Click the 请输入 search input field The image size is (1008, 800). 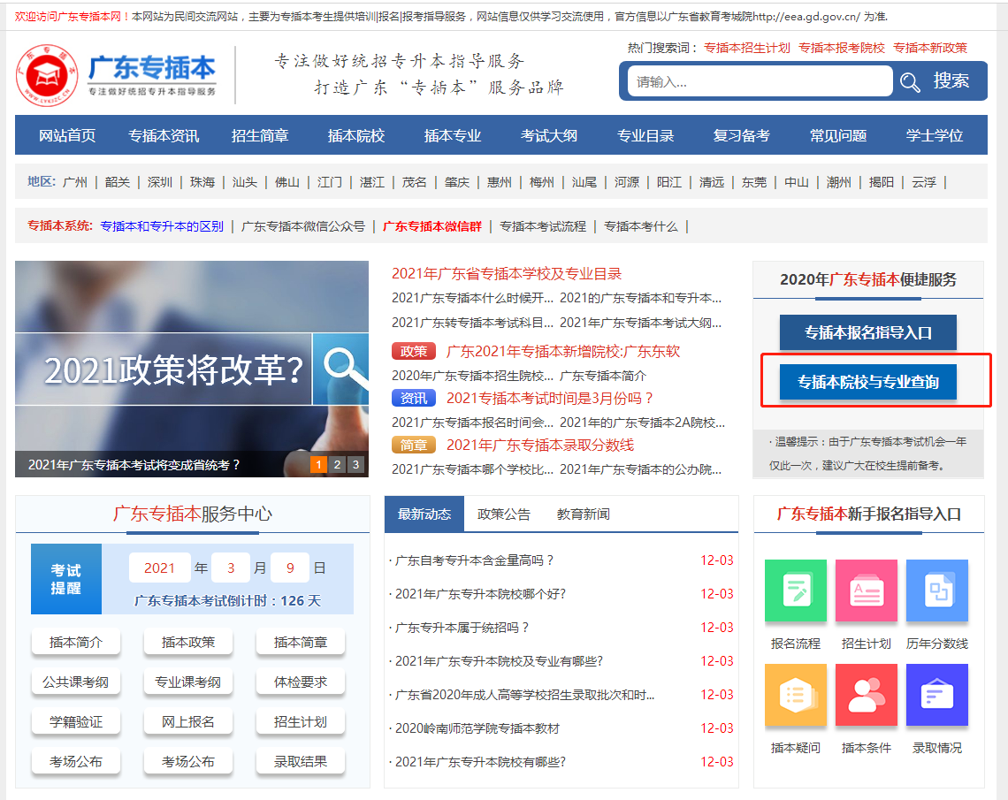[759, 81]
